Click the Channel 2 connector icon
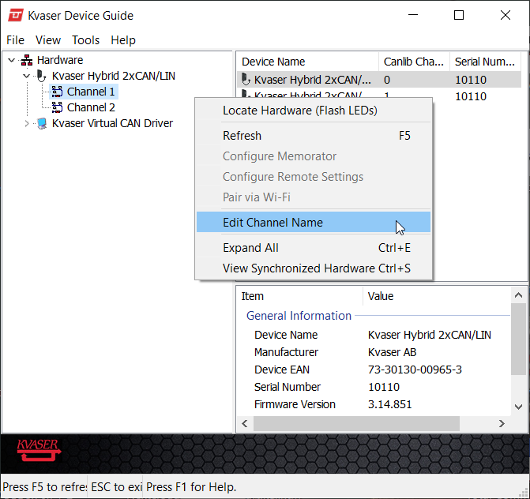This screenshot has width=530, height=499. click(57, 107)
